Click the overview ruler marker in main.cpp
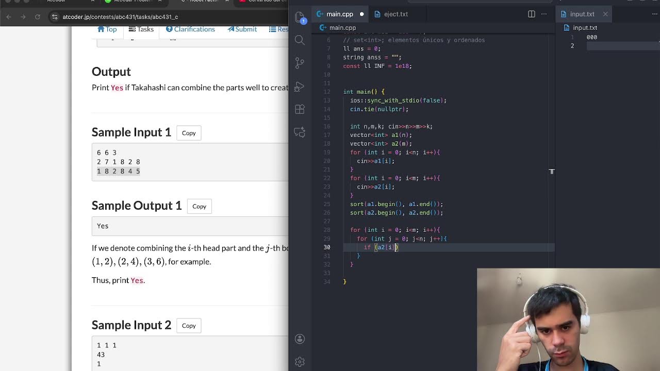The height and width of the screenshot is (371, 660). click(551, 172)
